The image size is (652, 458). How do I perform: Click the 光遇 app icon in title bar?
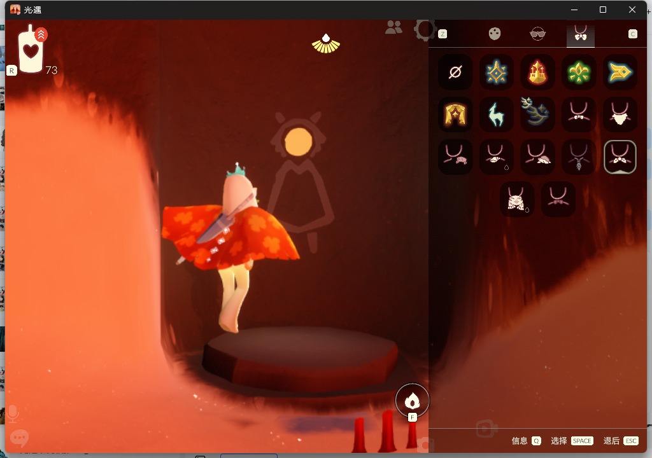pyautogui.click(x=15, y=10)
